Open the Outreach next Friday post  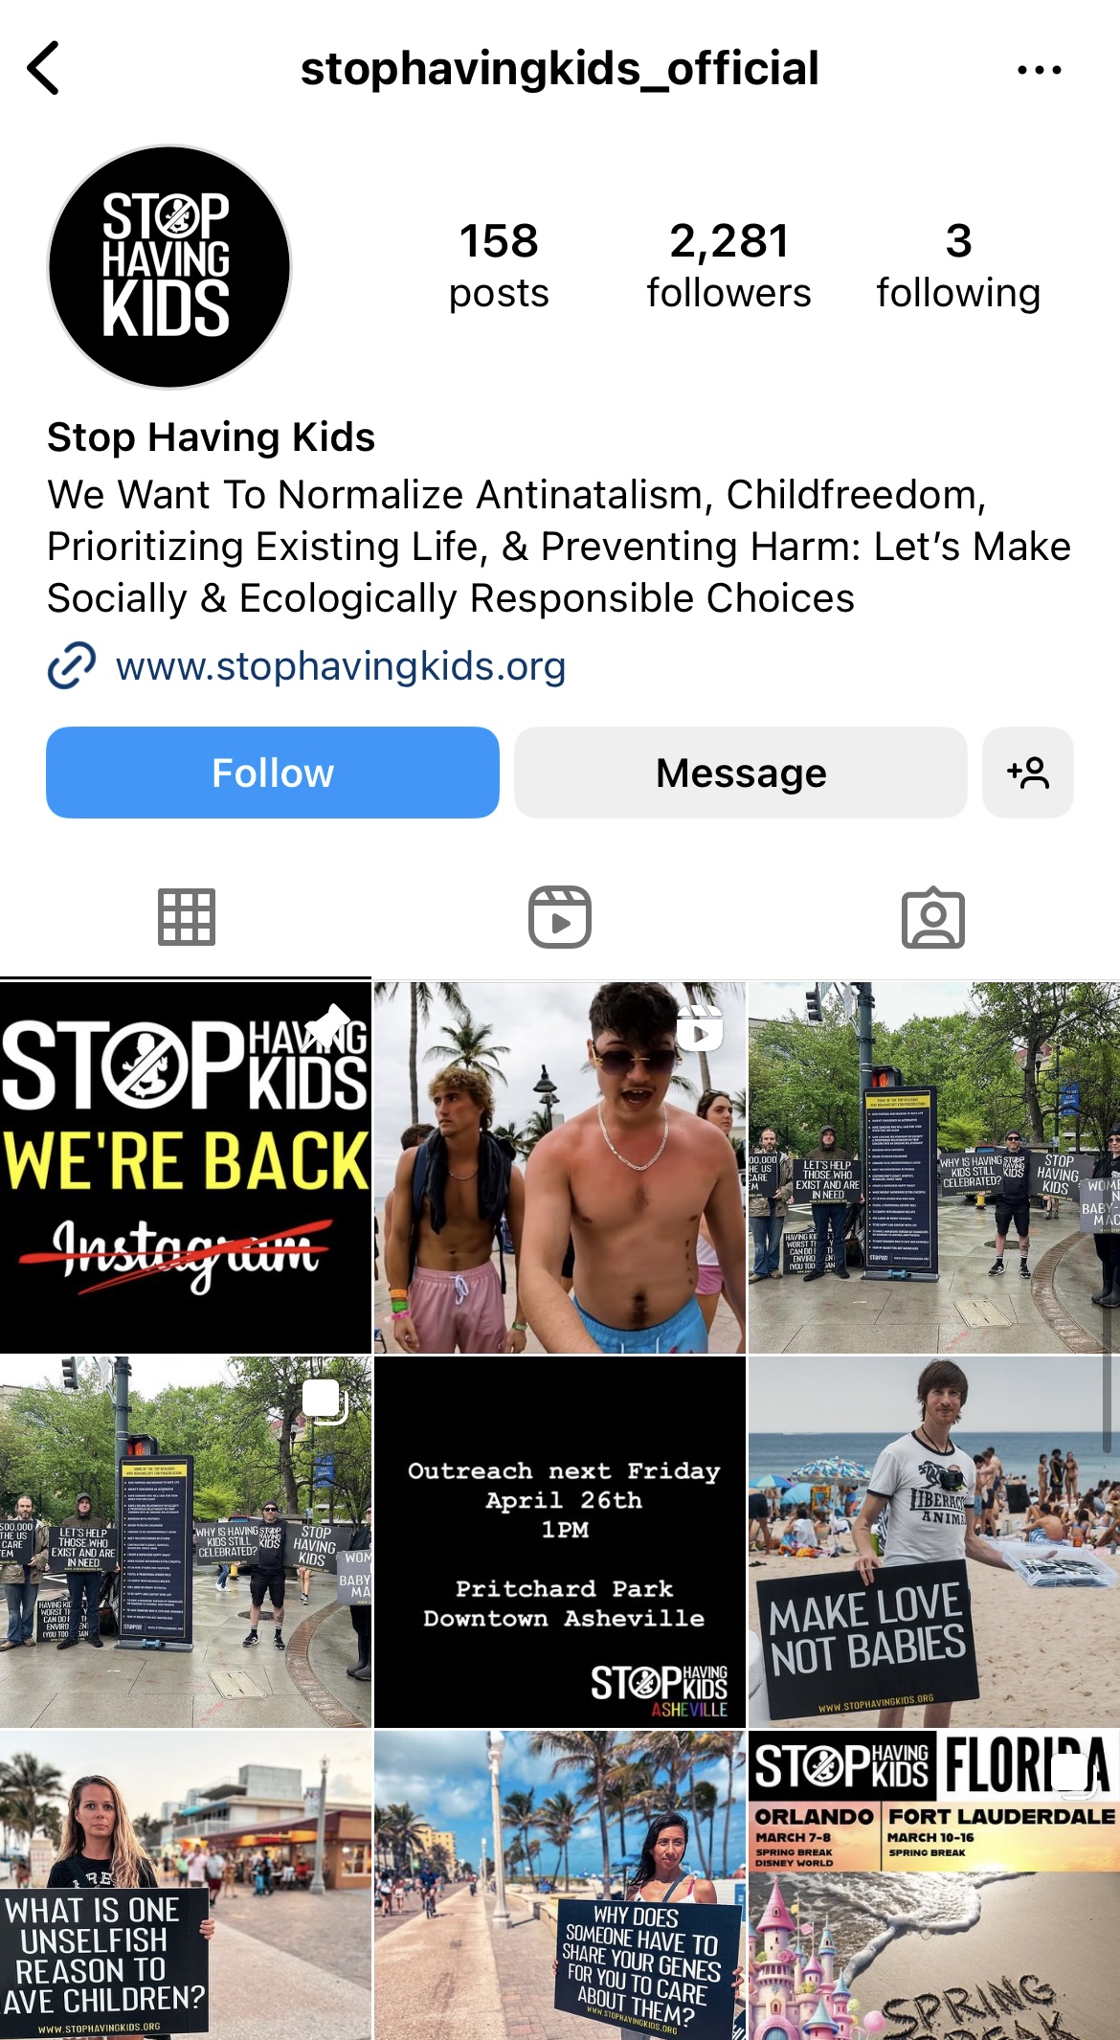pos(560,1541)
